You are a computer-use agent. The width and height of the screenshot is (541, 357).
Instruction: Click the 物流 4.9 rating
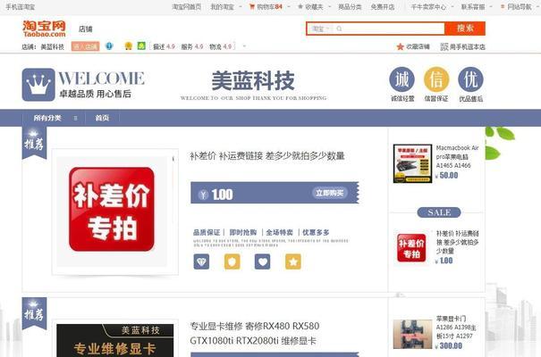point(221,46)
